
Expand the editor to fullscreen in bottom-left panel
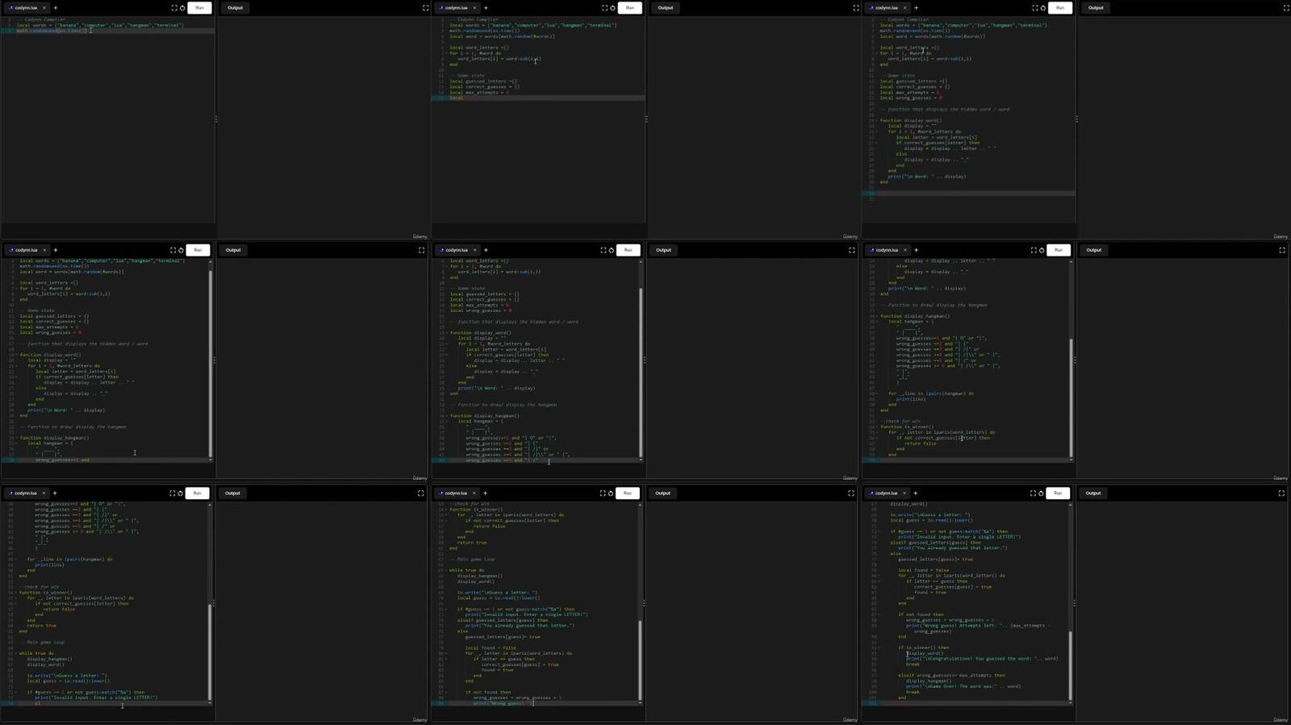172,493
